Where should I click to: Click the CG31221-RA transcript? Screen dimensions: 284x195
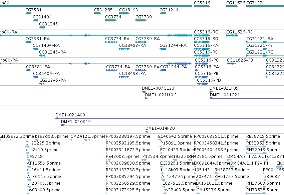click(265, 42)
